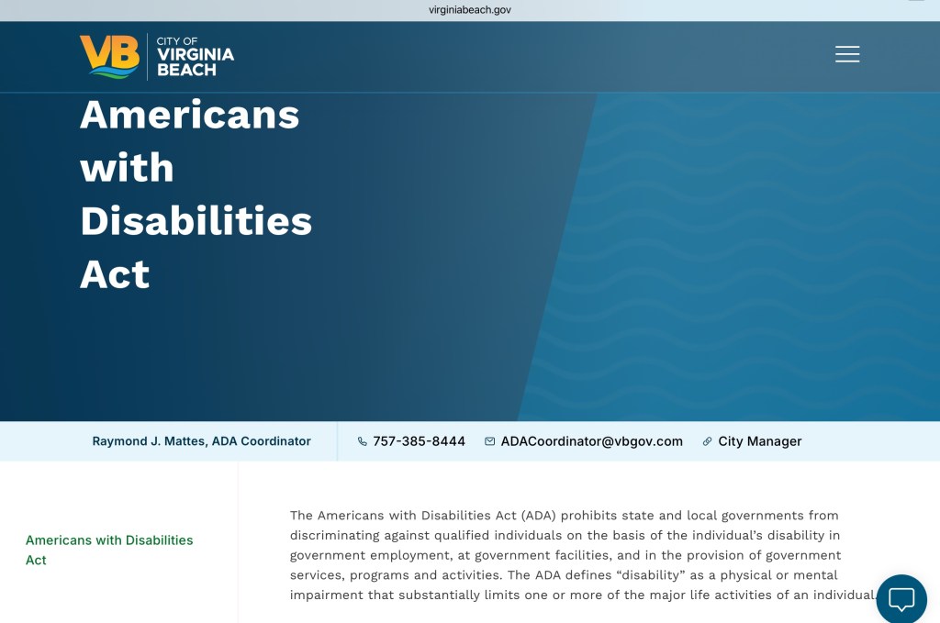This screenshot has height=623, width=940.
Task: Select Americans with Disabilities Act sidebar item
Action: (x=109, y=550)
